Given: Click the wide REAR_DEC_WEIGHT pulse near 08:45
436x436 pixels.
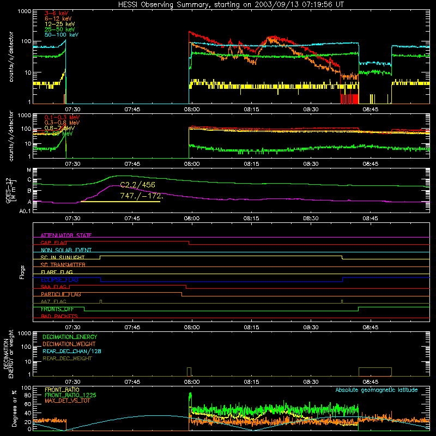Looking at the screenshot, I should coord(375,372).
